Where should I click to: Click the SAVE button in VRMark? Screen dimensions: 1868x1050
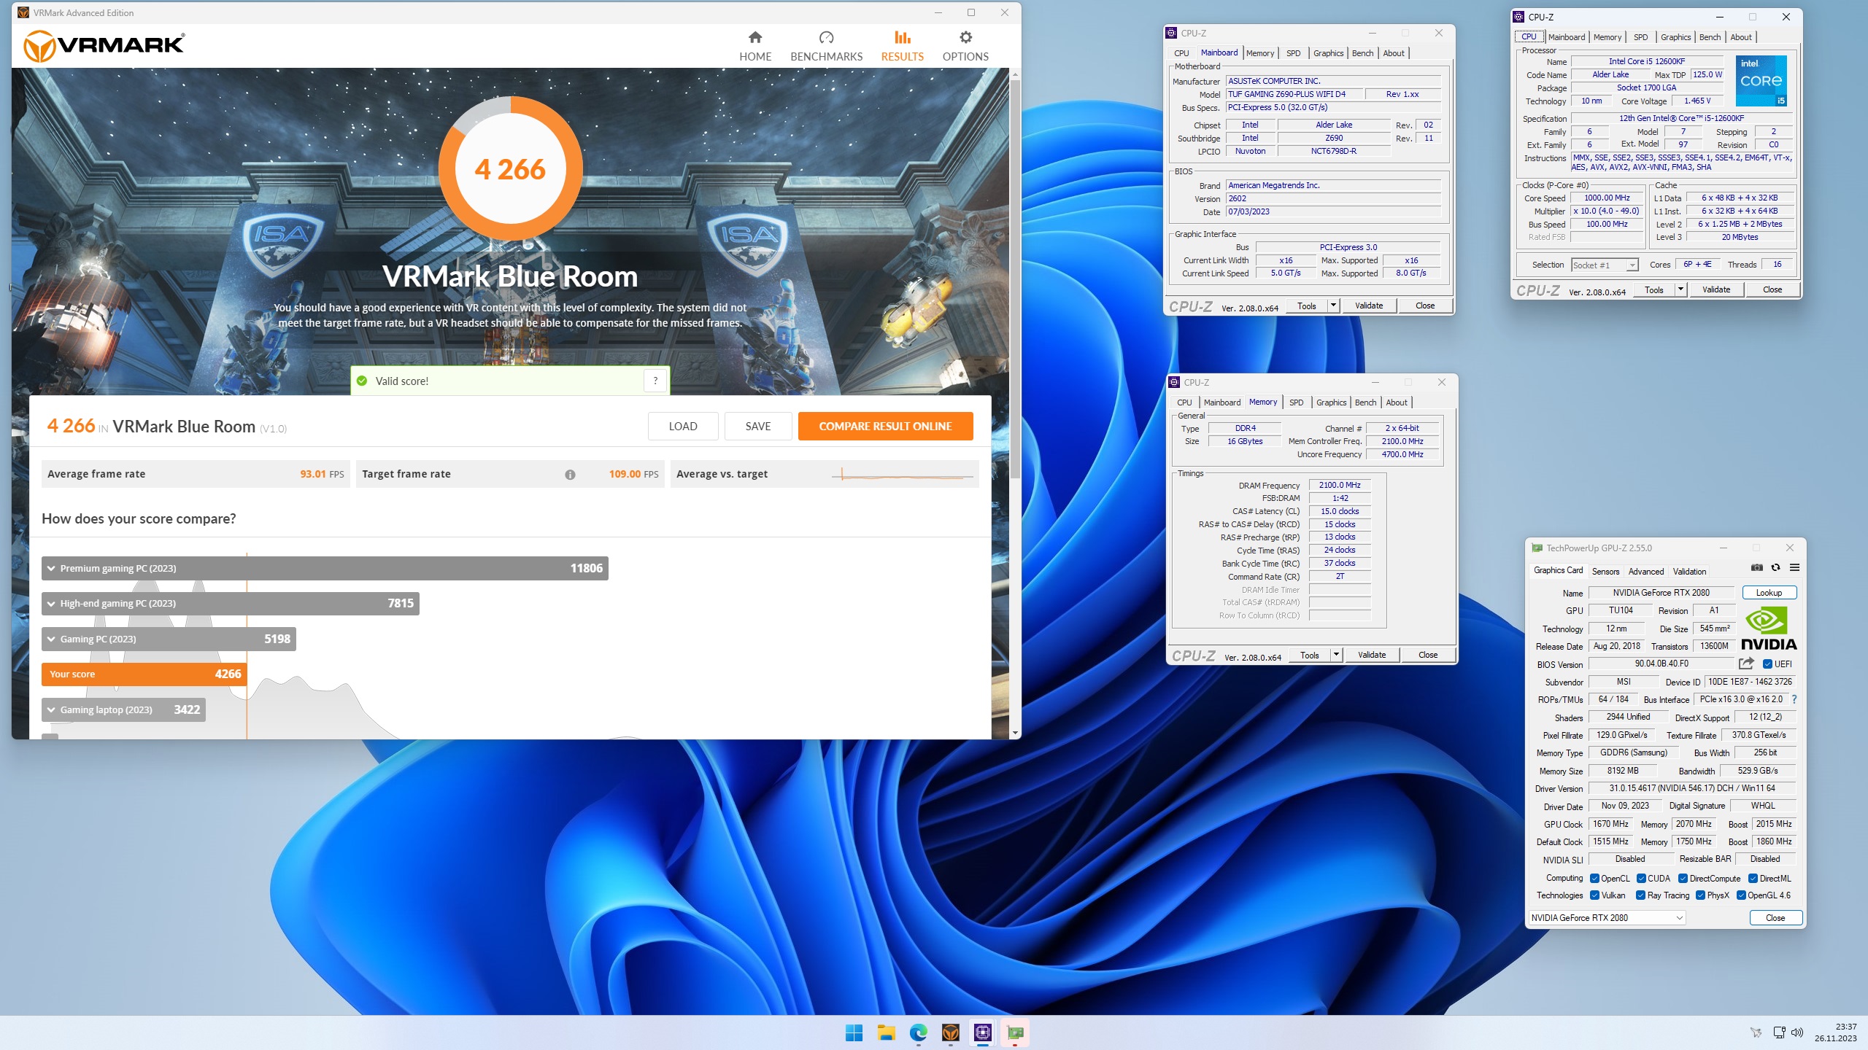coord(757,427)
